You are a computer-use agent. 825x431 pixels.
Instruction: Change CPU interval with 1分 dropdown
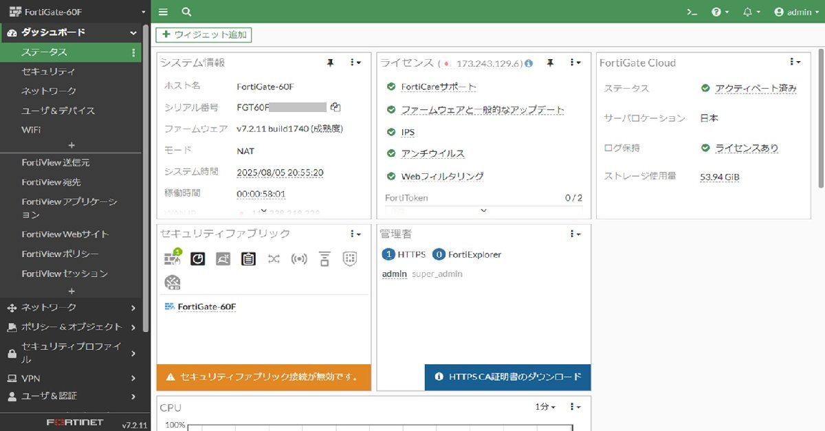pyautogui.click(x=545, y=407)
